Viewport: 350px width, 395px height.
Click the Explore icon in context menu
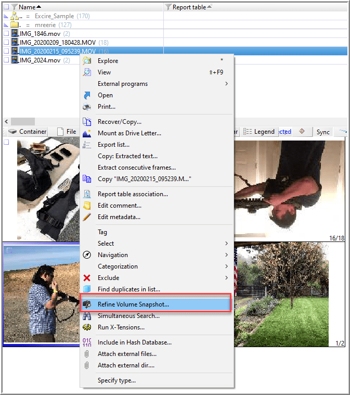(x=87, y=61)
